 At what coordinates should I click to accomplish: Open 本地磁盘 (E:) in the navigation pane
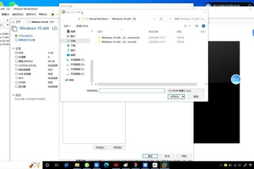76,69
